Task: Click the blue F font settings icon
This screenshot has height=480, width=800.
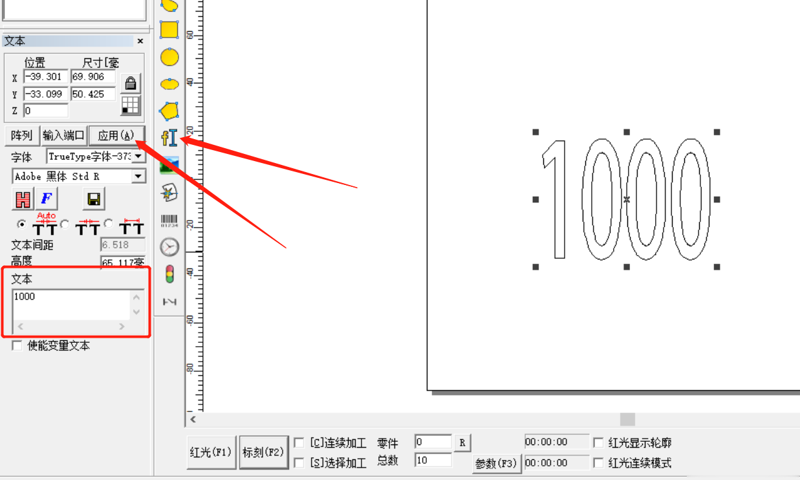Action: coord(47,199)
